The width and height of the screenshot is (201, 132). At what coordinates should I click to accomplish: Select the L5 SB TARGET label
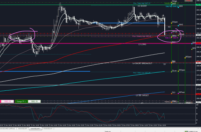(x=142, y=95)
